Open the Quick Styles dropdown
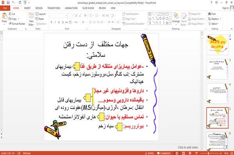Screen dimensions: 234x155 click(x=184, y=19)
